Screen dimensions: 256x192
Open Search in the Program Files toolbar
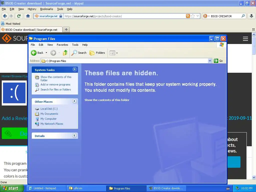pyautogui.click(x=79, y=53)
